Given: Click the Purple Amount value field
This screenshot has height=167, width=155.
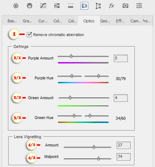Looking at the screenshot, I should point(121,58).
